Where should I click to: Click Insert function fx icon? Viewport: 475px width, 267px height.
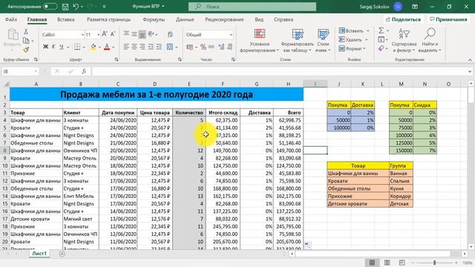(84, 71)
